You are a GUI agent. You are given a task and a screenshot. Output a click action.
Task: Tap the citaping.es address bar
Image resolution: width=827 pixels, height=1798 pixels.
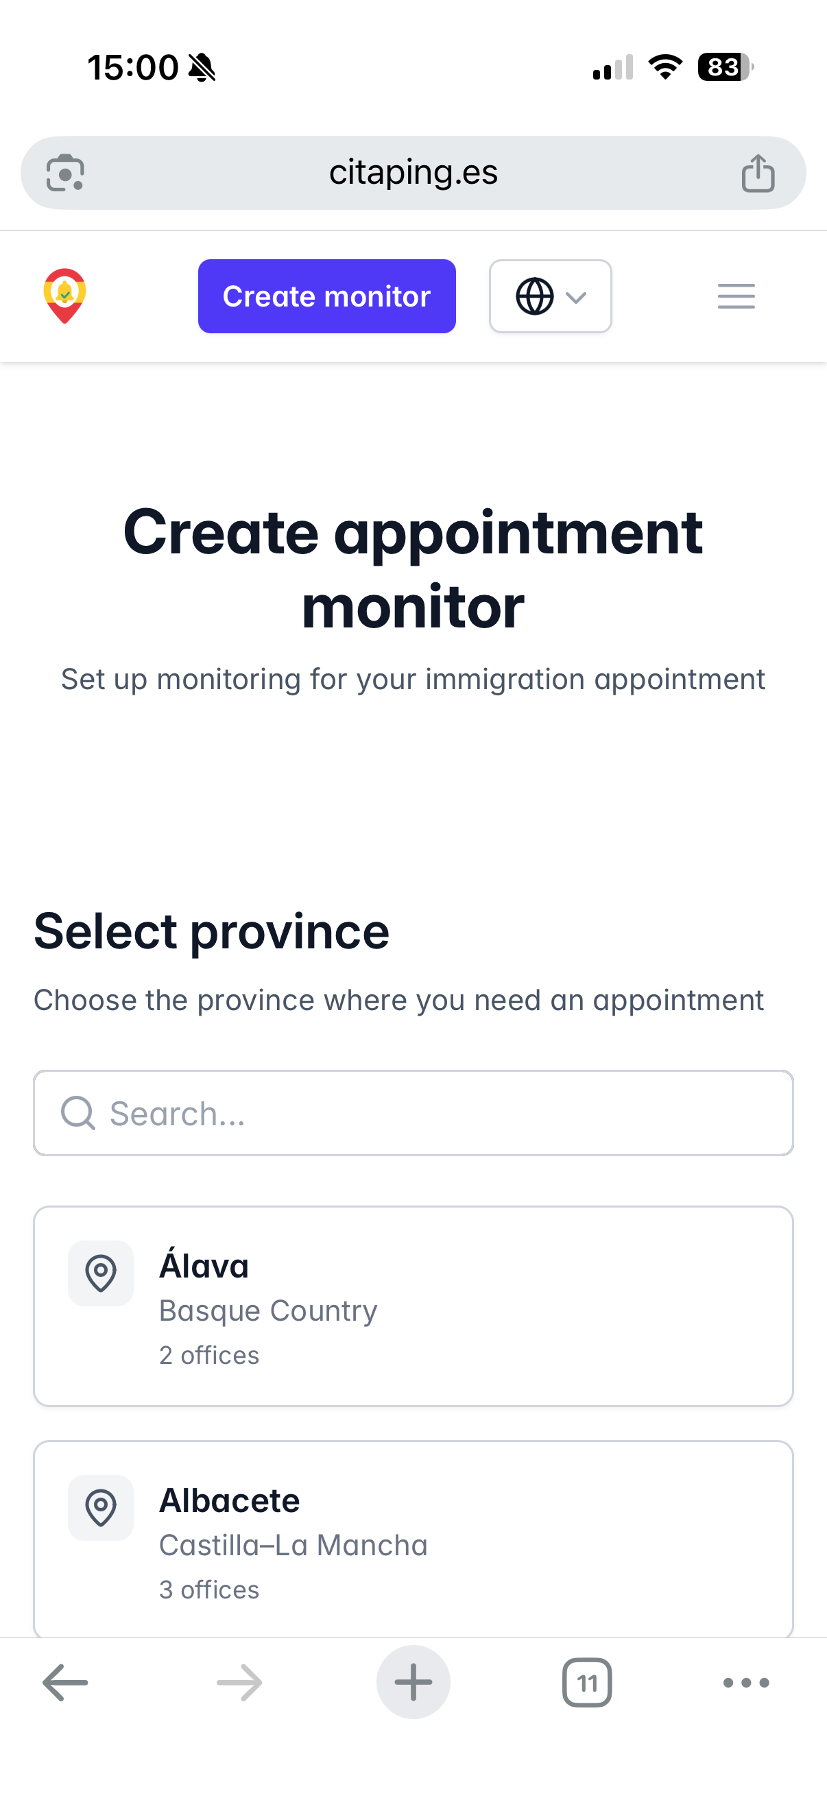[413, 172]
